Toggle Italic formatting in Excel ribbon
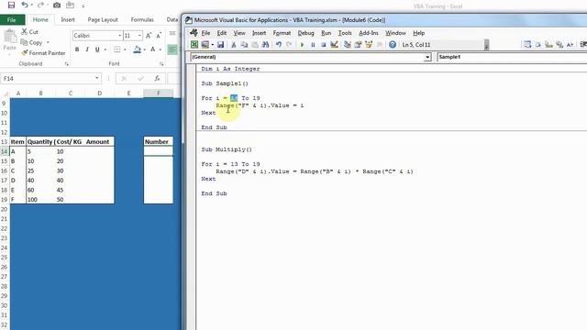Image resolution: width=587 pixels, height=330 pixels. pos(87,49)
